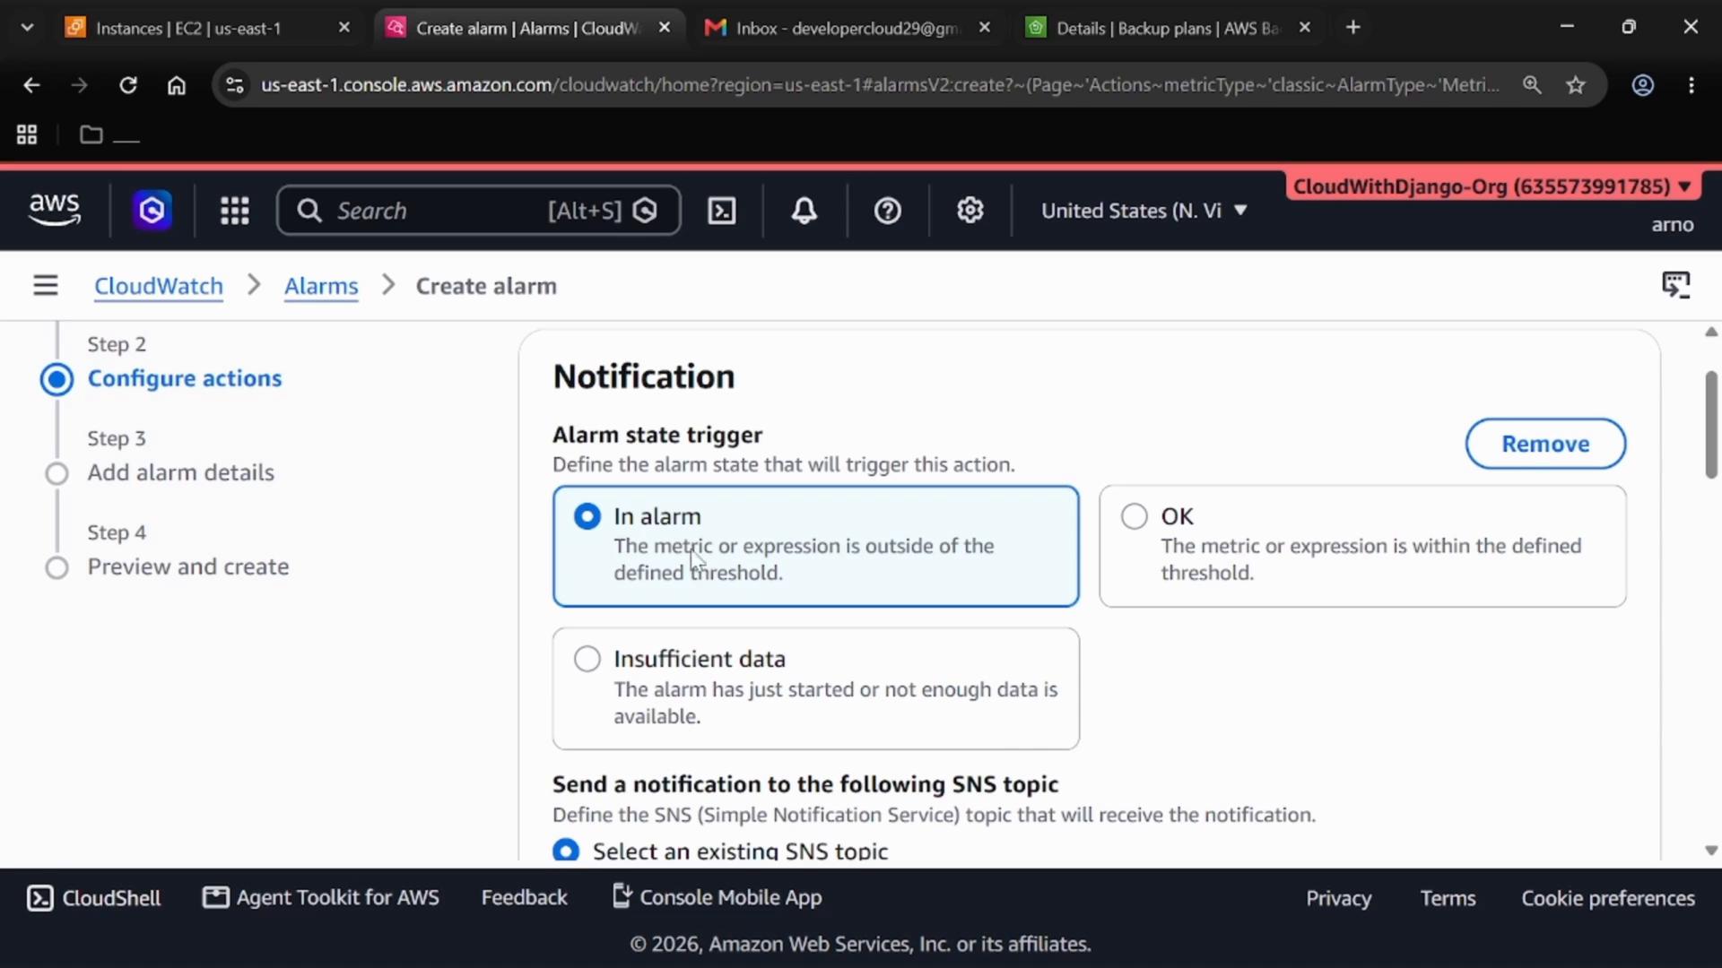
Task: Open the console settings gear
Action: (x=970, y=211)
